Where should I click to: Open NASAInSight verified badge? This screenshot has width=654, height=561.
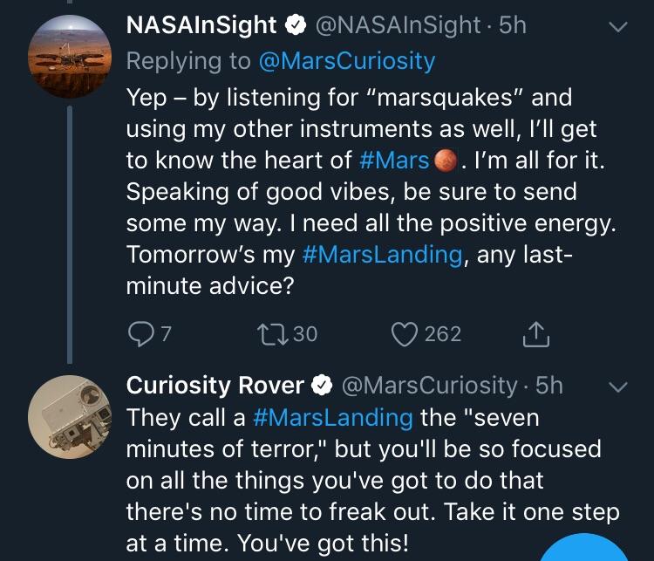(x=296, y=25)
